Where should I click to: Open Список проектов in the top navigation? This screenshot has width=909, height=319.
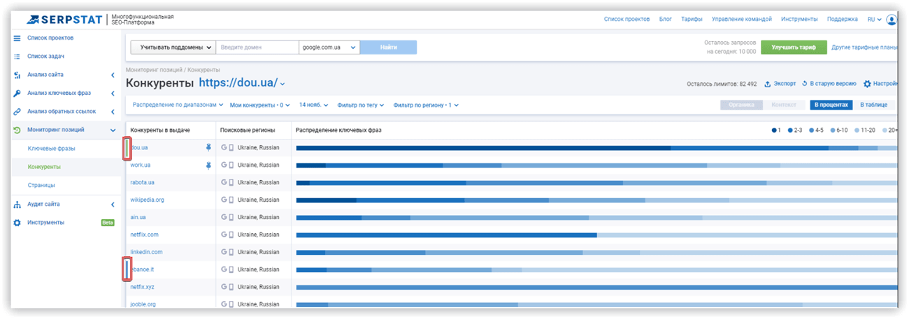coord(627,20)
